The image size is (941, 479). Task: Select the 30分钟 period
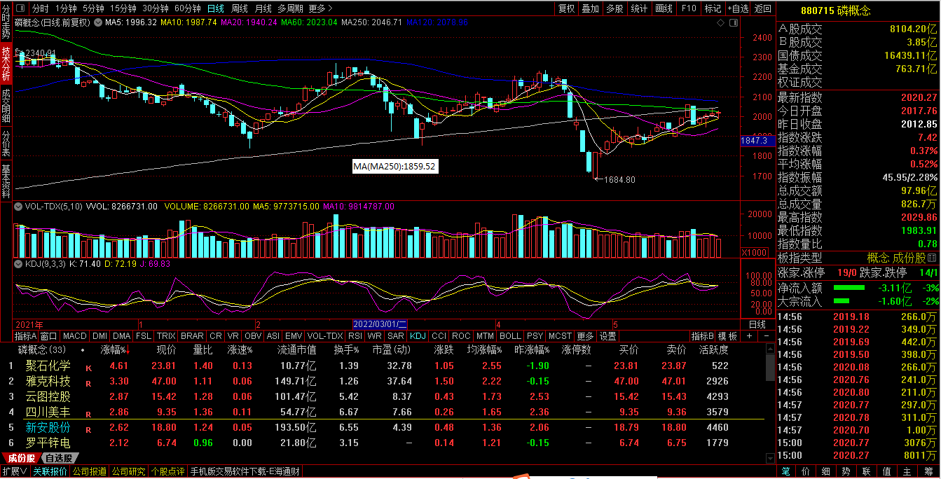(156, 8)
